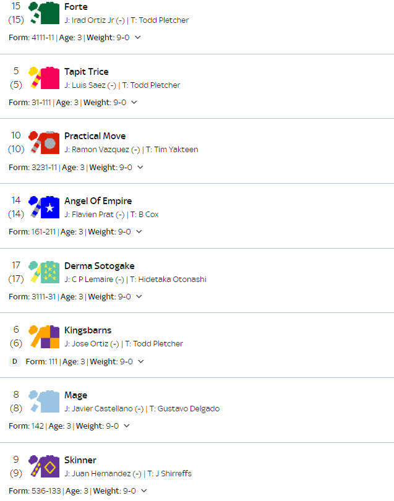Open the Forte horse name link
This screenshot has height=501, width=394.
tap(75, 7)
